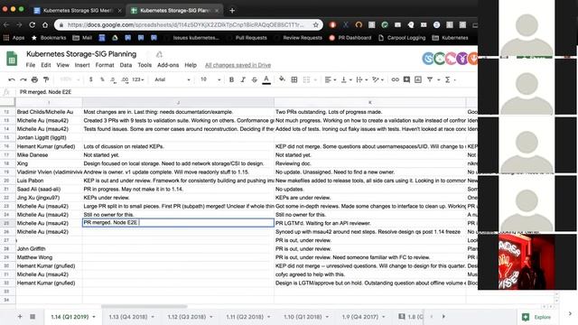
Task: Switch to the 1.9 (Q4 2017) sheet tab
Action: tap(363, 317)
